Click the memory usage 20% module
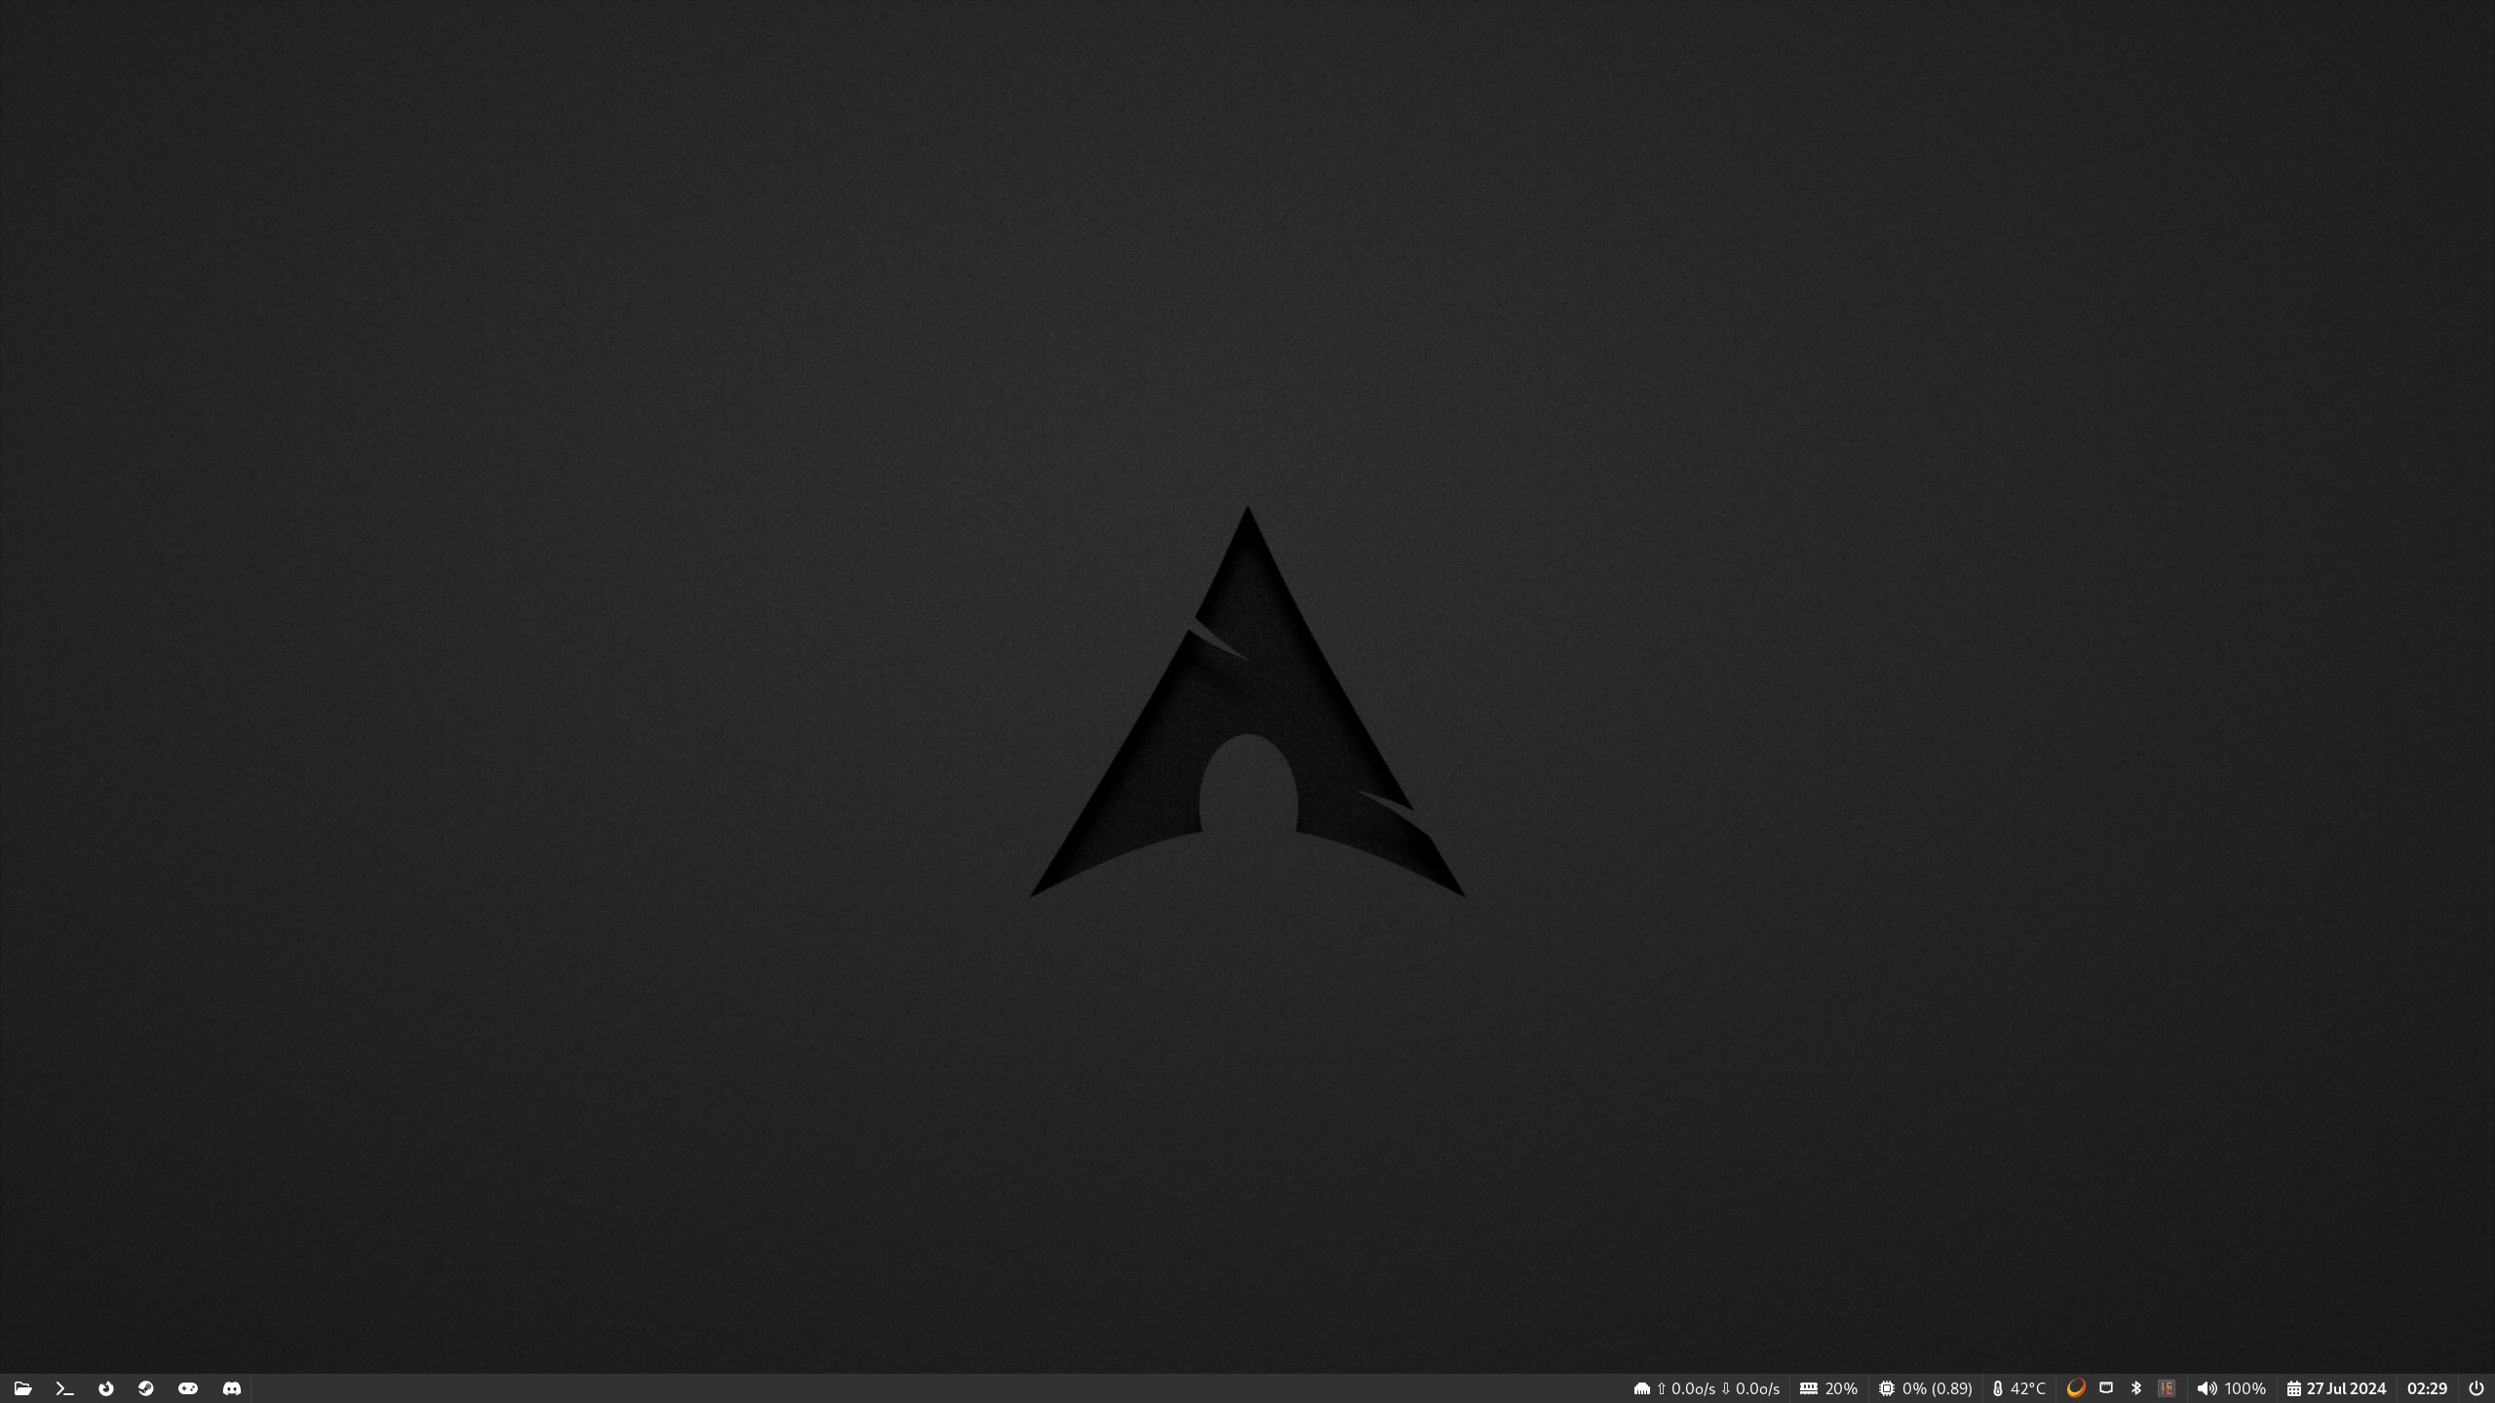This screenshot has height=1403, width=2495. tap(1829, 1388)
